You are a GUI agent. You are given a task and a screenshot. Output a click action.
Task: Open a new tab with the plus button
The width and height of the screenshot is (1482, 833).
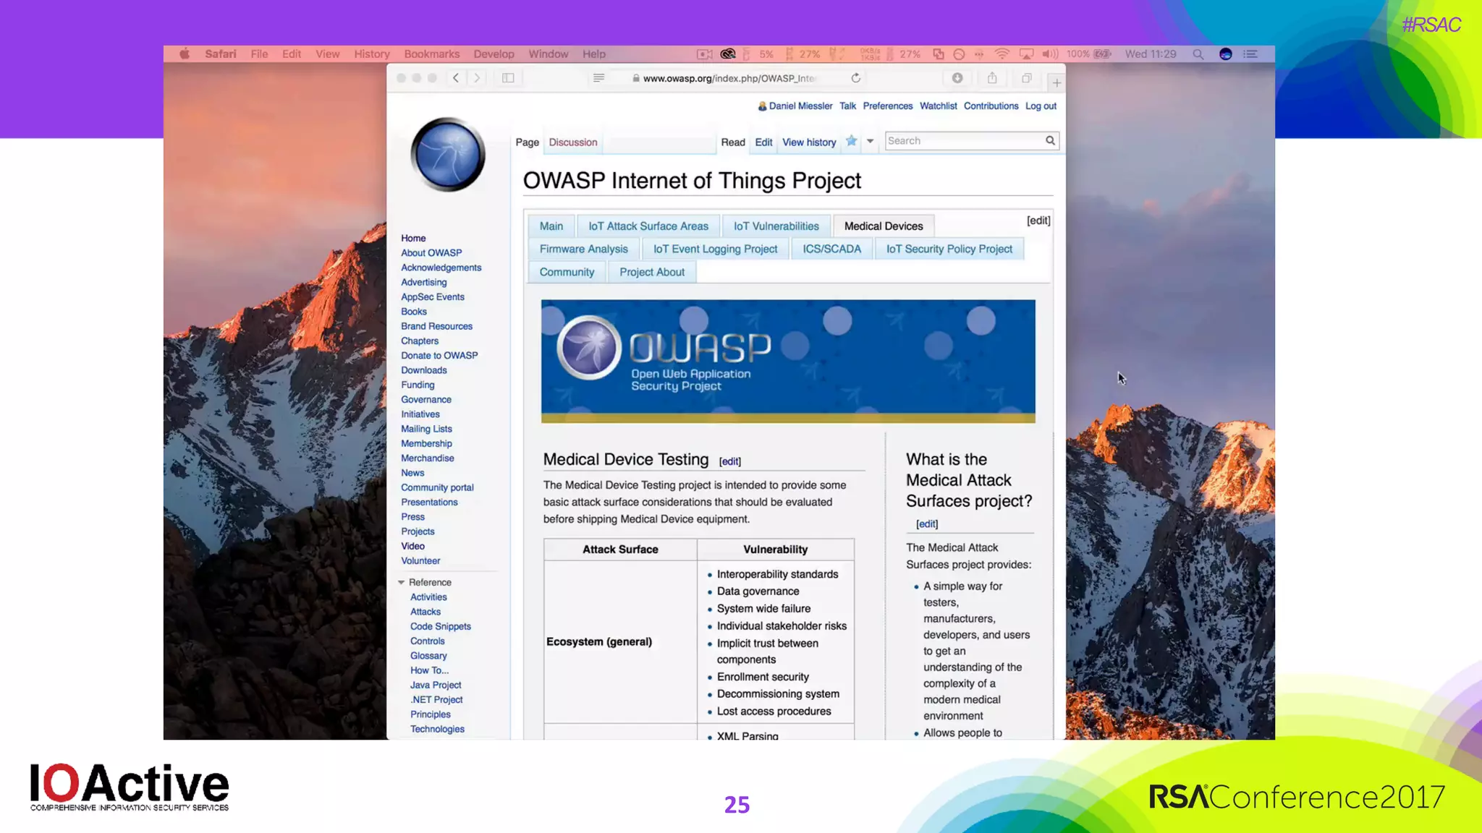[1057, 83]
